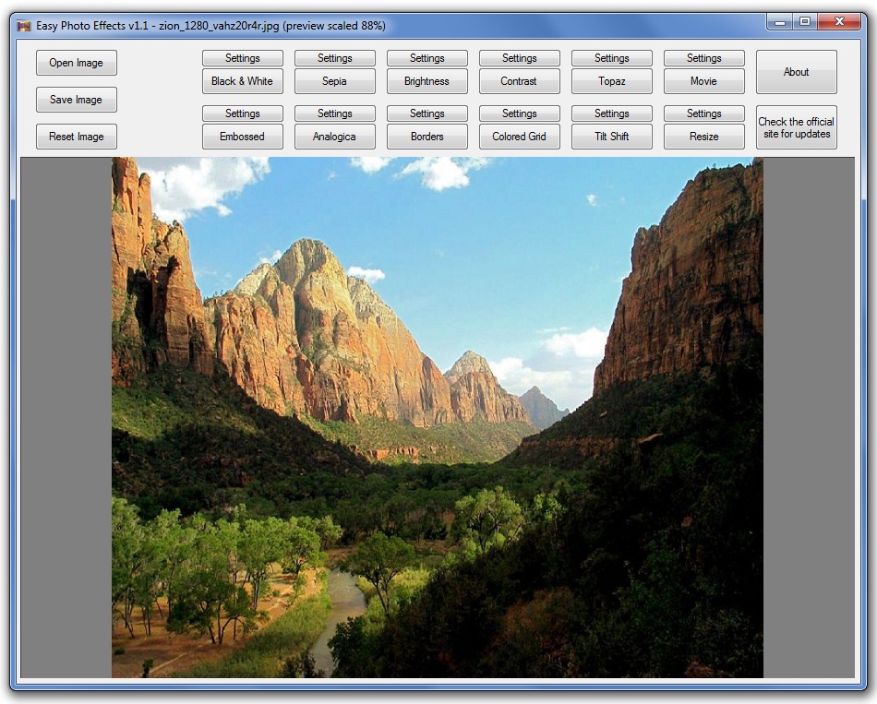This screenshot has height=704, width=877.
Task: Apply the Brightness effect
Action: pos(426,81)
